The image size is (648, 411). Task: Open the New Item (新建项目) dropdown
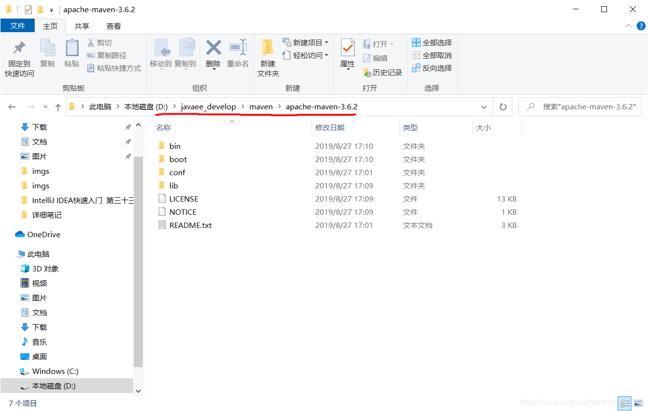click(x=305, y=42)
